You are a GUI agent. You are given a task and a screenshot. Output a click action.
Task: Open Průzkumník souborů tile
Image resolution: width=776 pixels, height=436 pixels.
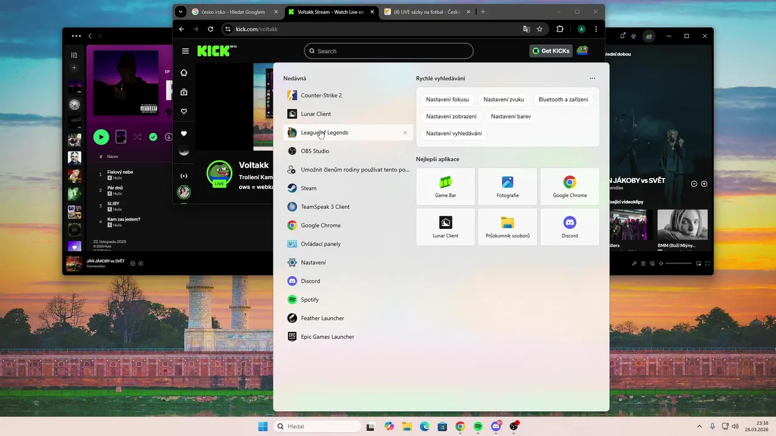tap(507, 227)
